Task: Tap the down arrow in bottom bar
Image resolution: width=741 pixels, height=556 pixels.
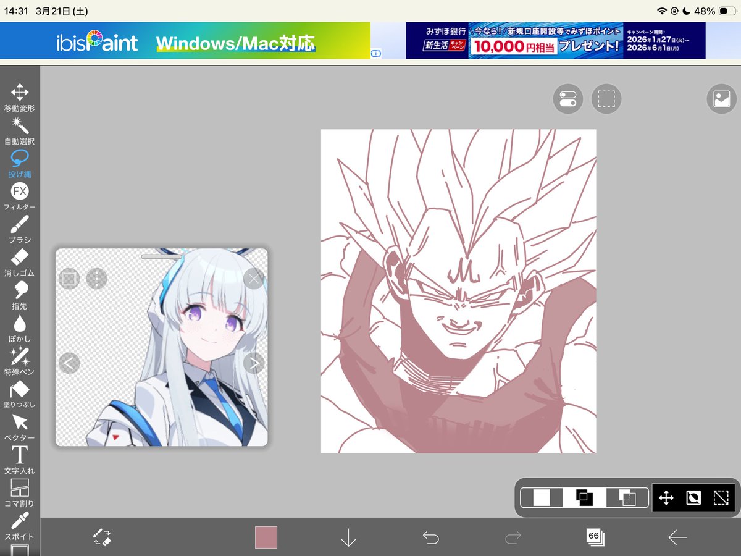Action: [x=348, y=537]
